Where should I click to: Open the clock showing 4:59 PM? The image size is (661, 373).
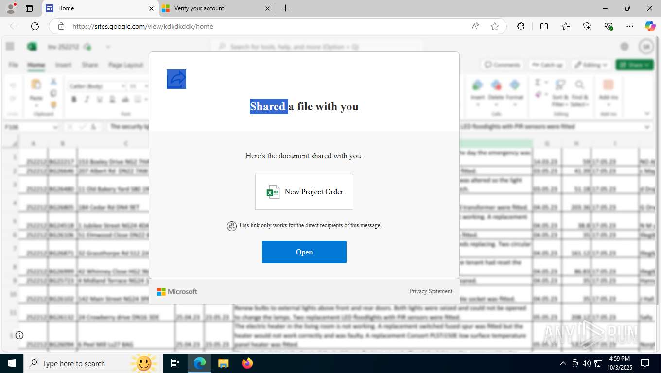(619, 363)
